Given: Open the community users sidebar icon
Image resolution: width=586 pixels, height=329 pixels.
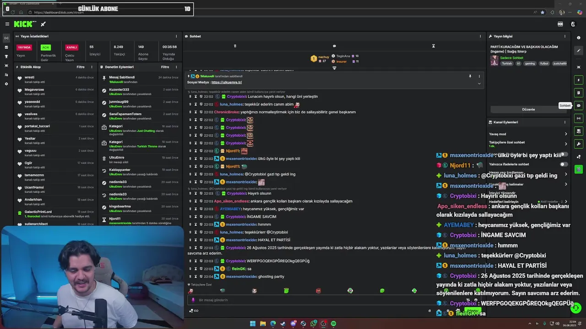Looking at the screenshot, I should (6, 74).
